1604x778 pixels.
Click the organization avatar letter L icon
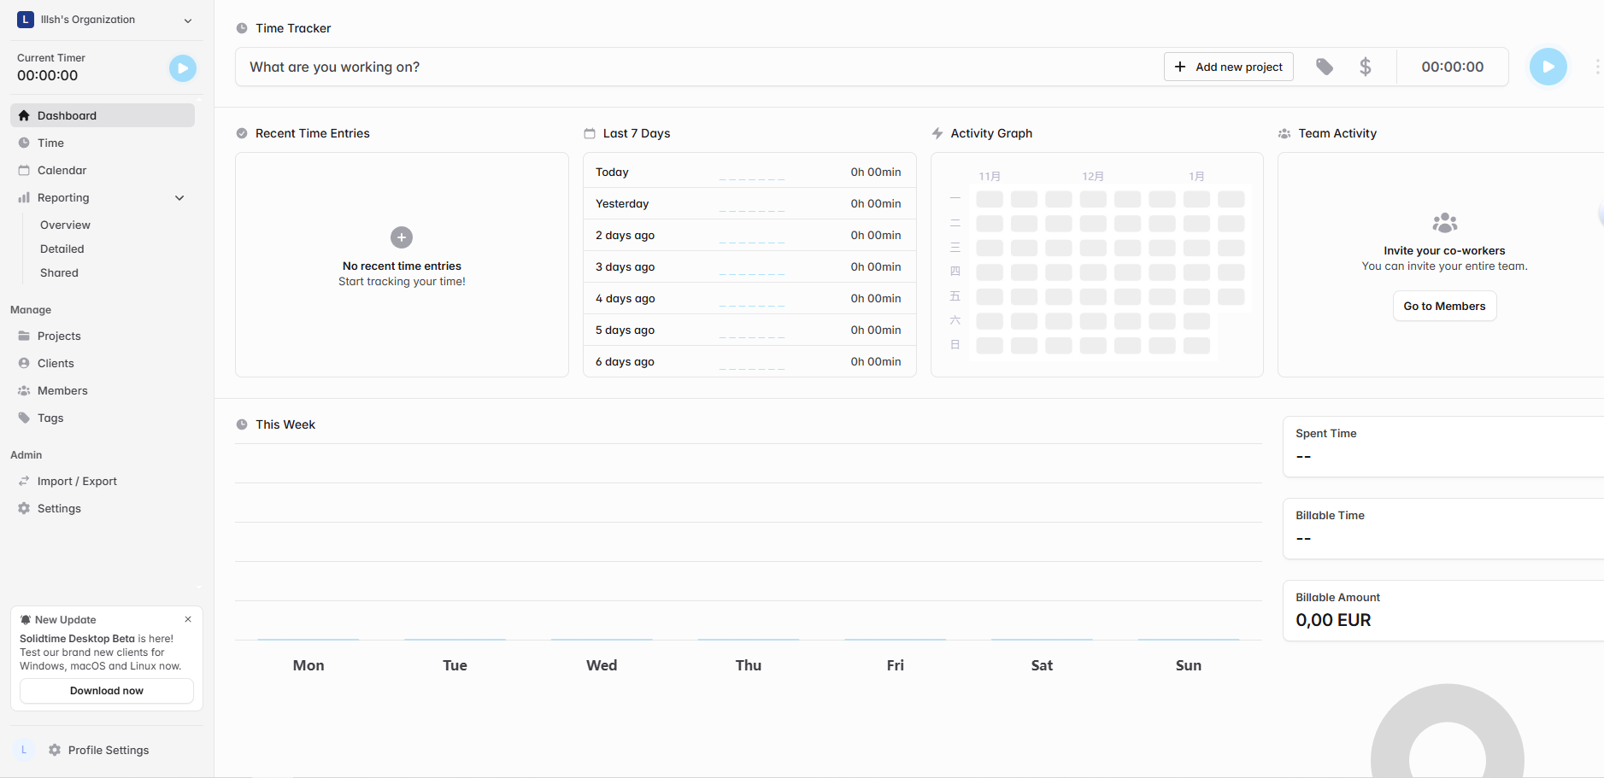[x=26, y=20]
